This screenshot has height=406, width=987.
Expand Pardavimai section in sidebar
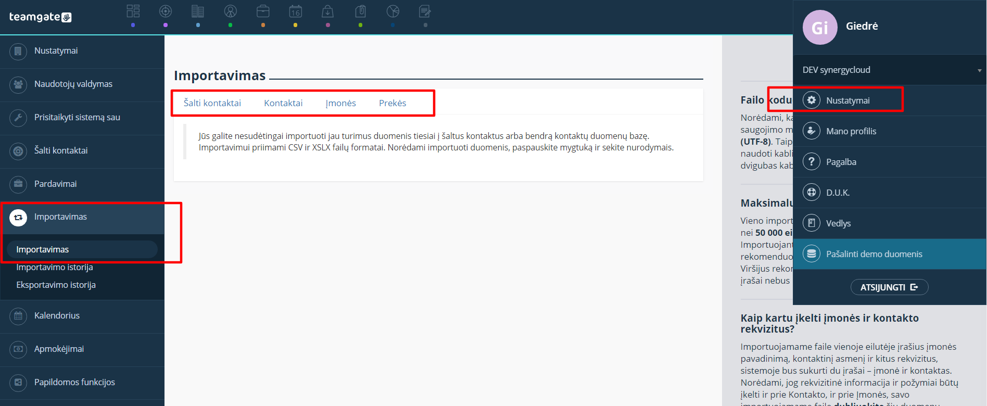tap(82, 184)
